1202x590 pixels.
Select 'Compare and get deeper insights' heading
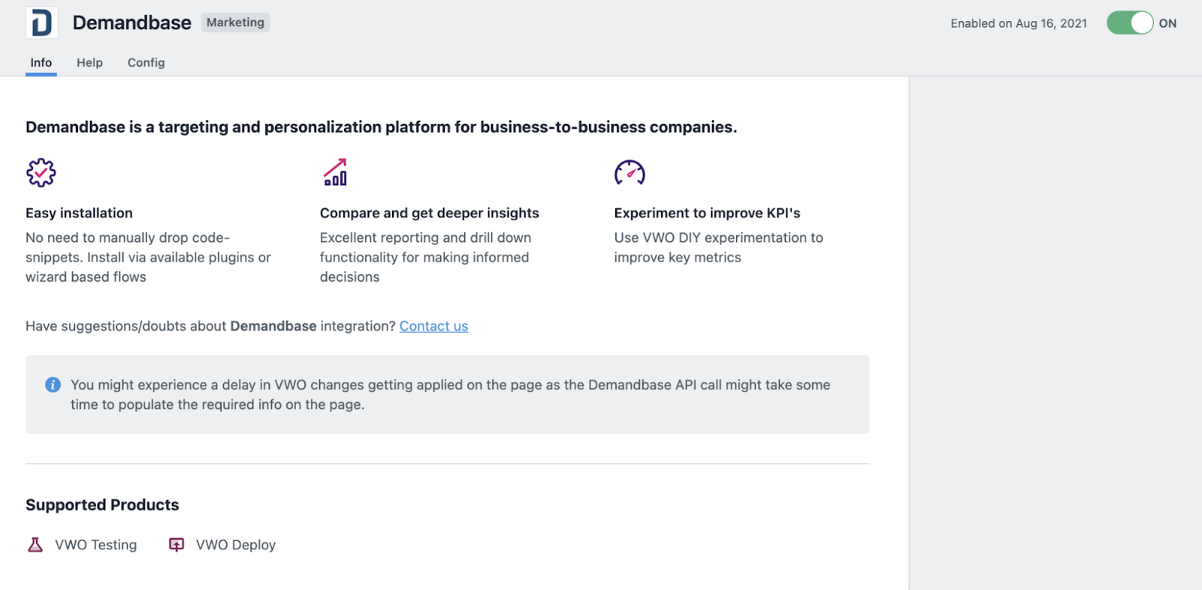click(430, 213)
